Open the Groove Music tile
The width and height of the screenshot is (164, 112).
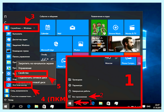tap(115, 28)
